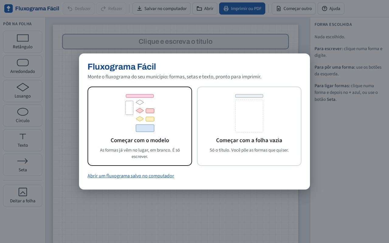Click the 'FORMA ESCOLHIDA' panel heading

333,25
